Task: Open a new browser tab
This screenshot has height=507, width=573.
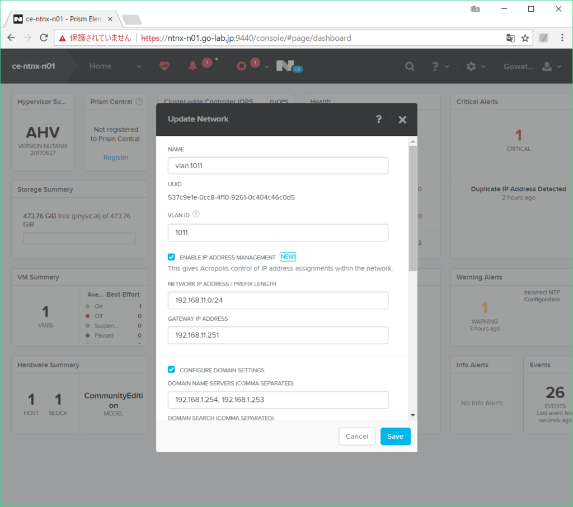Action: tap(131, 20)
